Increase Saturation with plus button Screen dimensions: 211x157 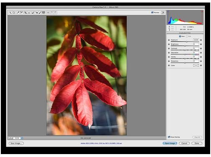(x=201, y=53)
